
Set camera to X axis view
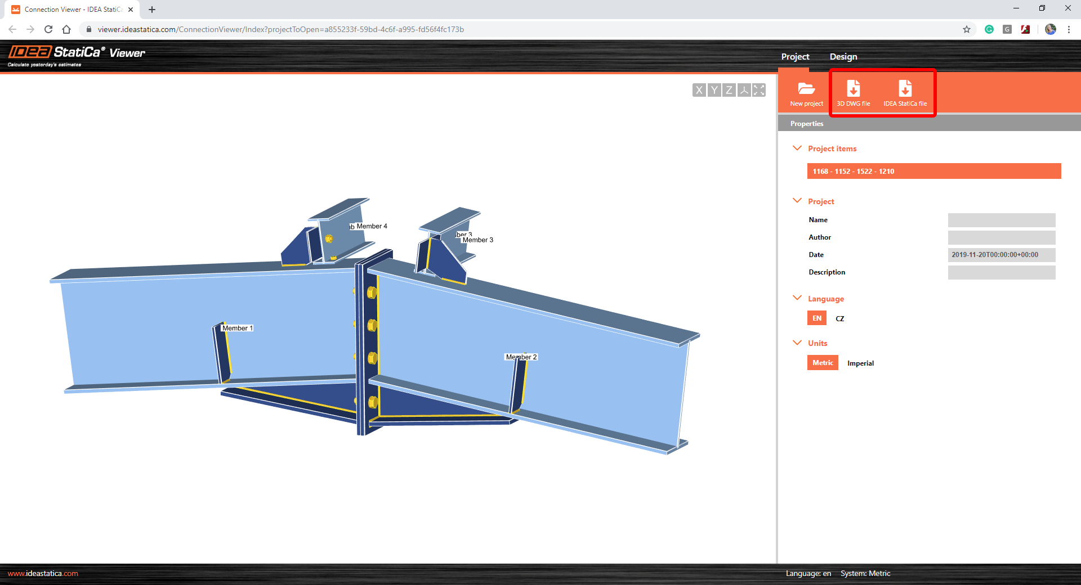click(699, 89)
